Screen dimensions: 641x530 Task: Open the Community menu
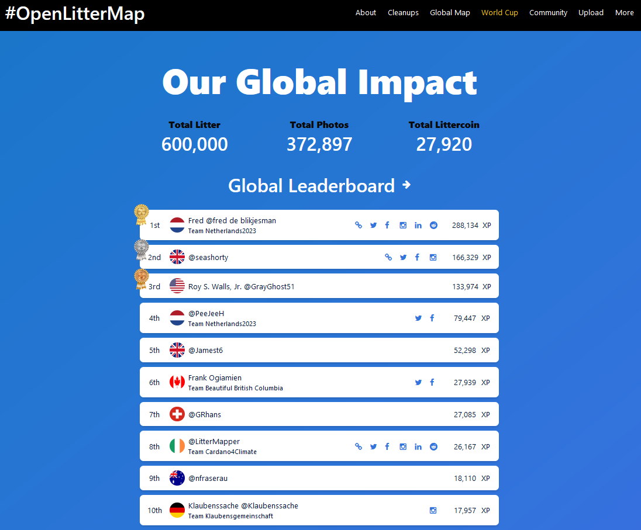(x=548, y=13)
